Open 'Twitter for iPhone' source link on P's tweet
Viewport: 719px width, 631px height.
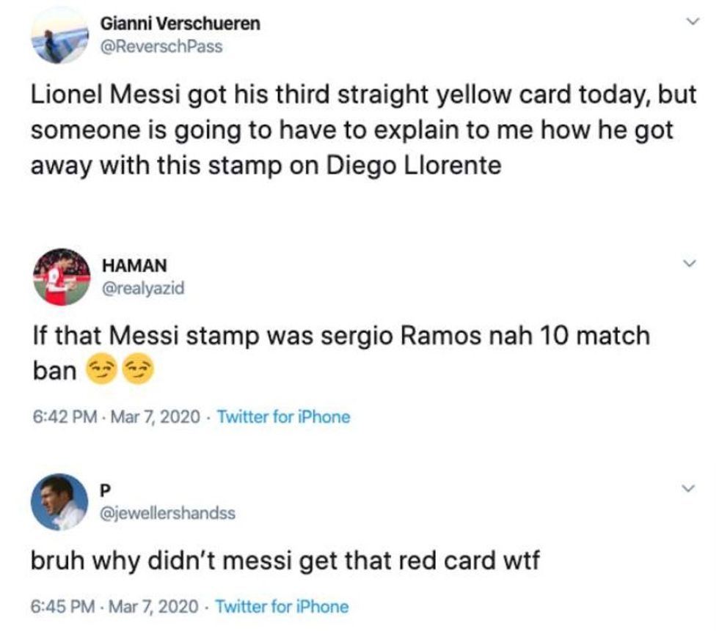(283, 606)
